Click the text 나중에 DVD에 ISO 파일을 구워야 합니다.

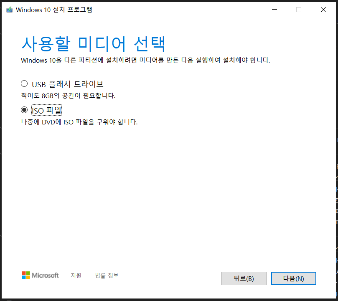click(x=79, y=122)
